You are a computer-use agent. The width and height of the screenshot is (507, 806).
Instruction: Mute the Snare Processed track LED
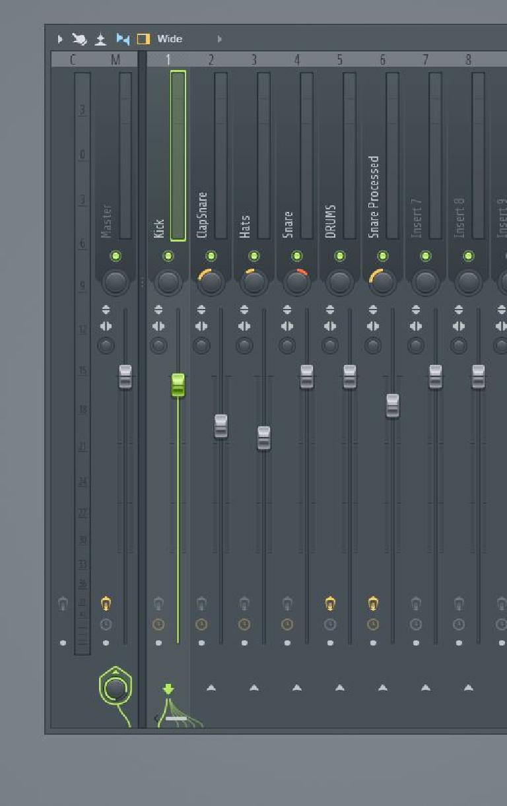[383, 255]
